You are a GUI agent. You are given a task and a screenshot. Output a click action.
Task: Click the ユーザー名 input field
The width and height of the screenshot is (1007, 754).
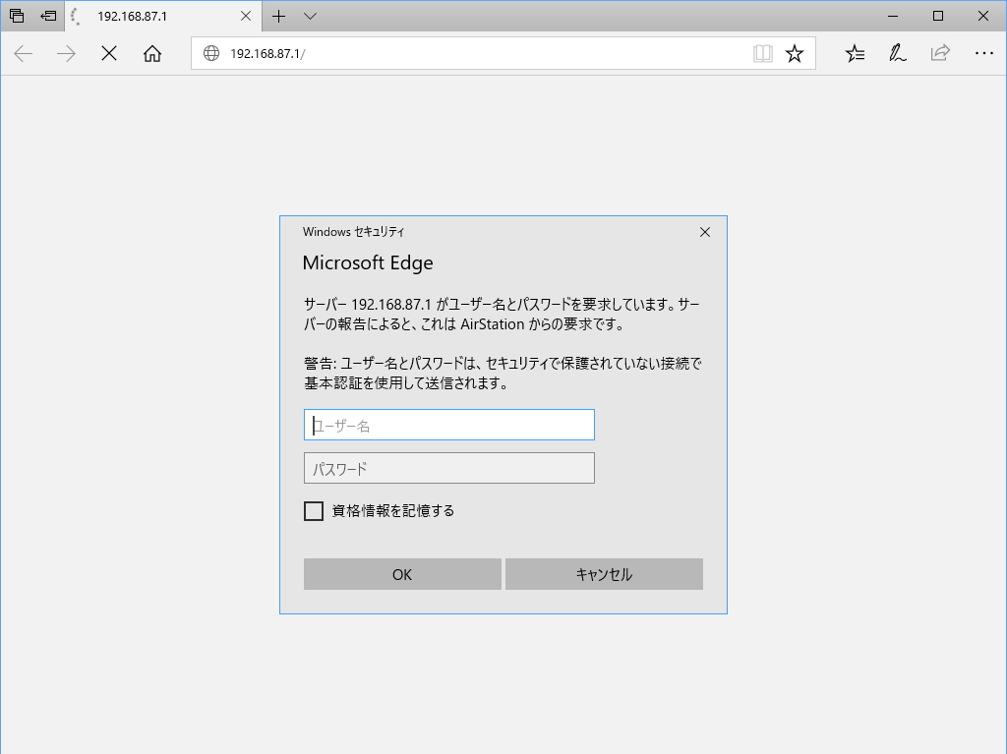pos(448,424)
